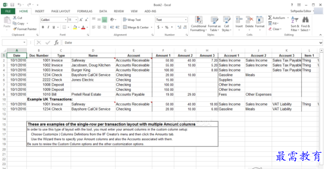Viewport: 325px width, 169px height.
Task: Click the Redo arrow in title bar
Action: pyautogui.click(x=29, y=5)
